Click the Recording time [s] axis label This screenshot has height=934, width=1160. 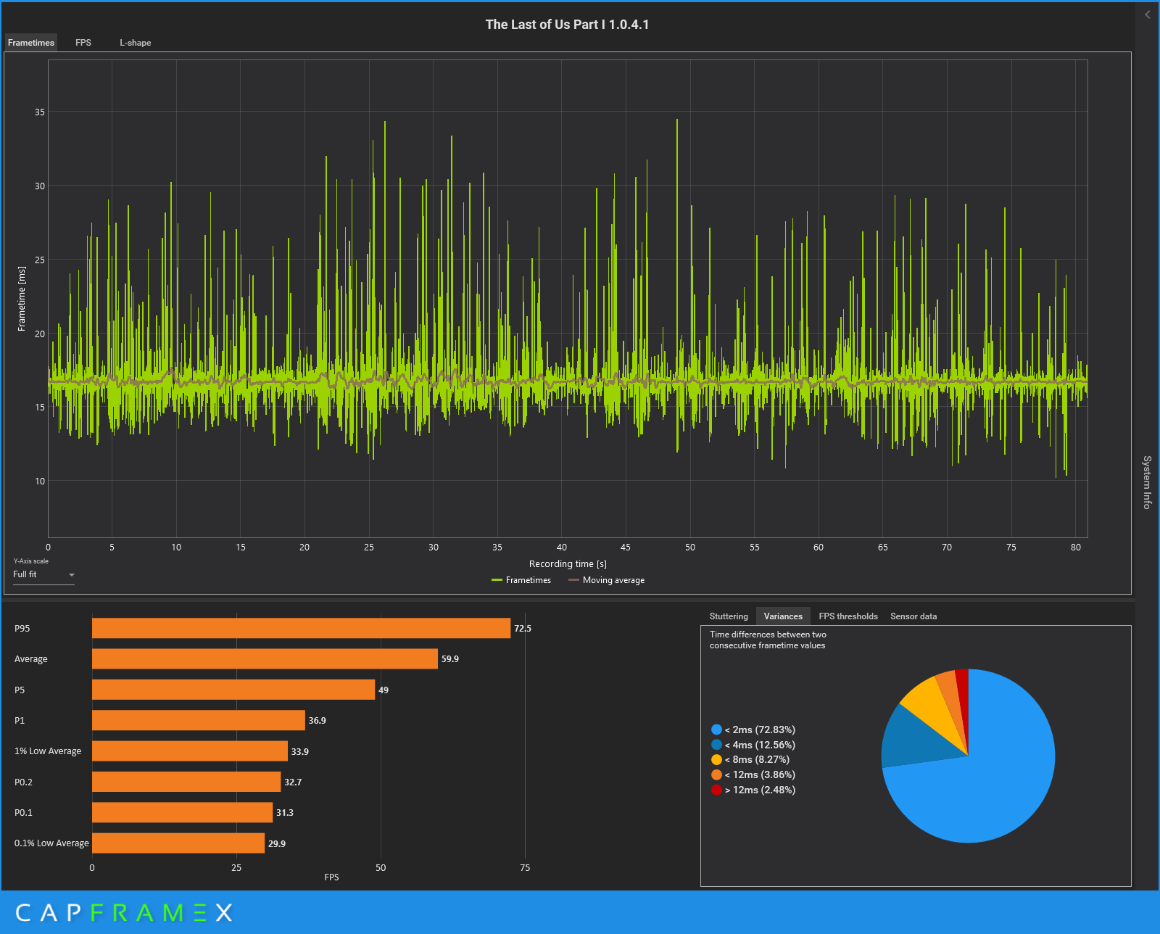[x=568, y=564]
